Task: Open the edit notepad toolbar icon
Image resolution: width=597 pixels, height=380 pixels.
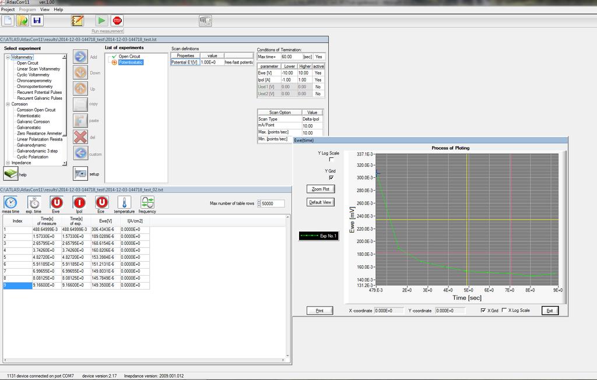Action: point(78,20)
